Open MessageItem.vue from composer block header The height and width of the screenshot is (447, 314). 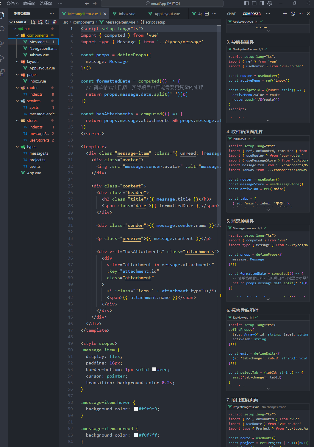click(x=244, y=228)
